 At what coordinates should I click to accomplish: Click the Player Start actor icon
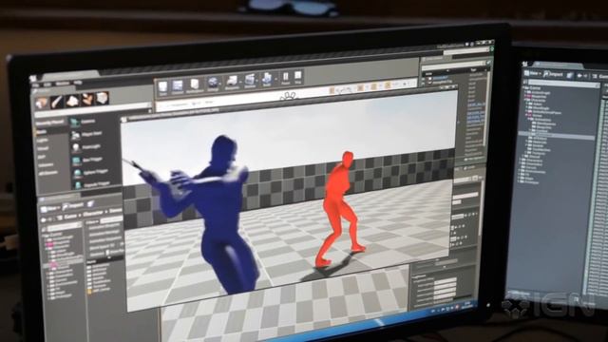click(76, 135)
